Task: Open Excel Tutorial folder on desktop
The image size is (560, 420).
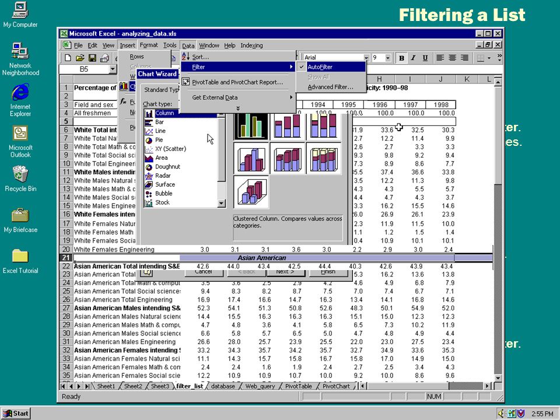Action: 20,261
